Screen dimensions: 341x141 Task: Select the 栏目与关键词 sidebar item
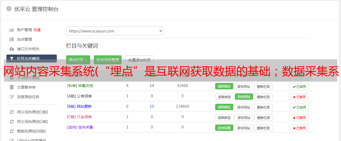tap(31, 59)
